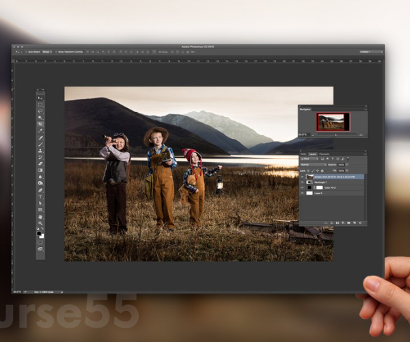Add a layer mask in Layers panel

coord(338,223)
